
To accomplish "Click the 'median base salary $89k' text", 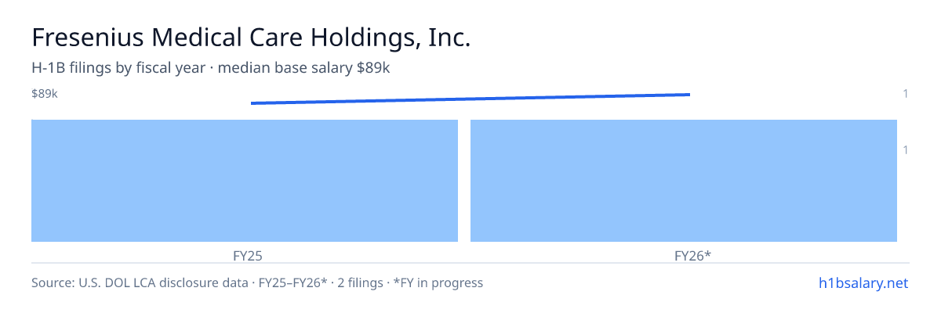I will tap(303, 68).
